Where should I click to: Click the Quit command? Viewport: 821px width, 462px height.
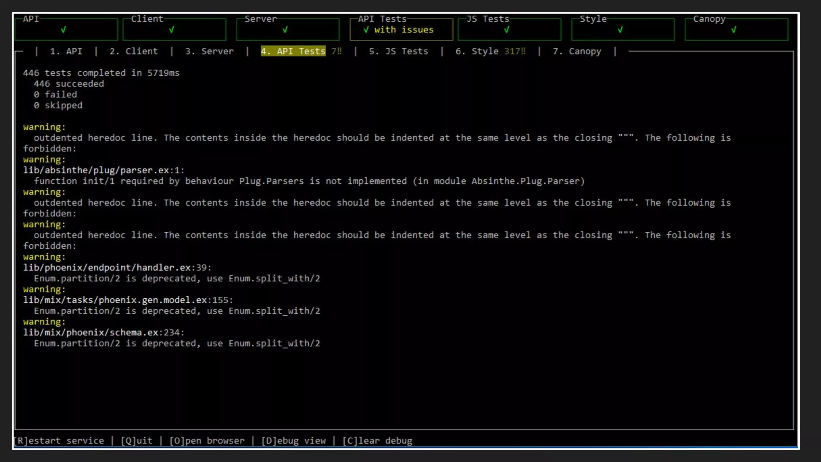coord(137,441)
